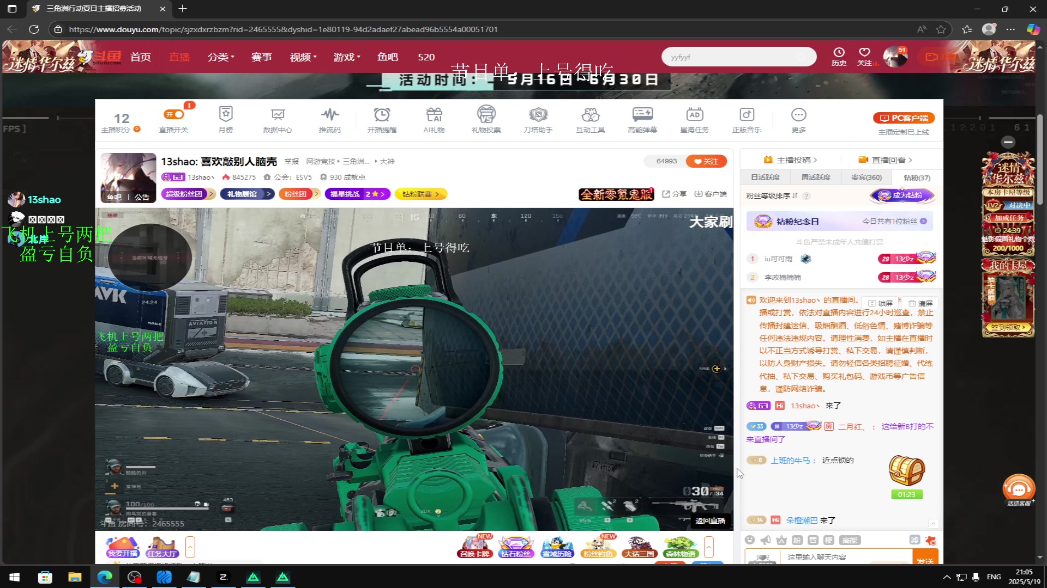
Task: Open 互动工具 interaction tools icon
Action: [x=591, y=119]
